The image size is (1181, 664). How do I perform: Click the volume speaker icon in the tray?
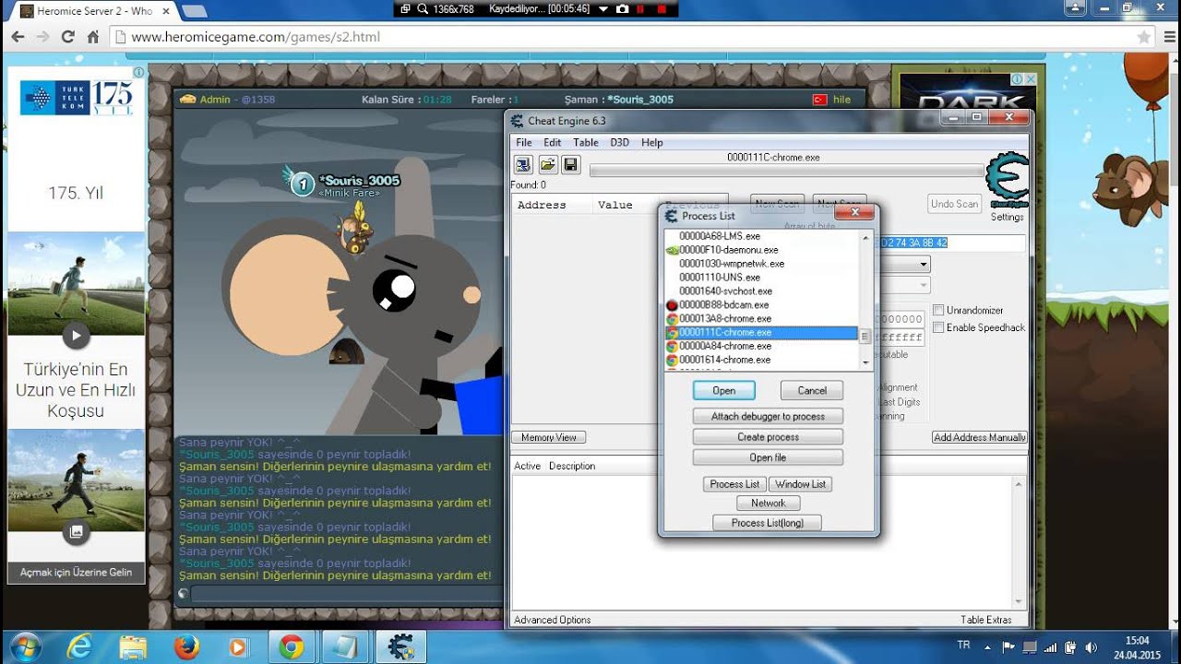pos(1092,647)
